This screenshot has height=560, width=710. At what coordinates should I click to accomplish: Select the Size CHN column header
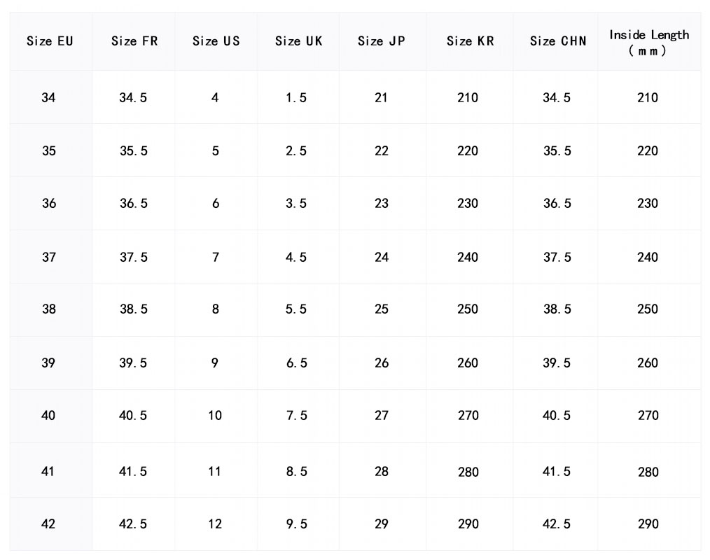point(557,41)
